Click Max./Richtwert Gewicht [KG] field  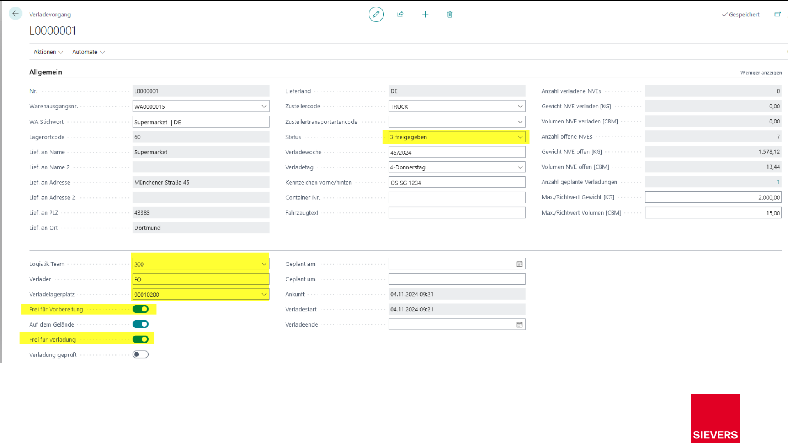tap(713, 197)
